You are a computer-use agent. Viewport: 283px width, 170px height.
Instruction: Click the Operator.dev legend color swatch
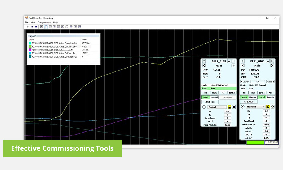[30, 43]
